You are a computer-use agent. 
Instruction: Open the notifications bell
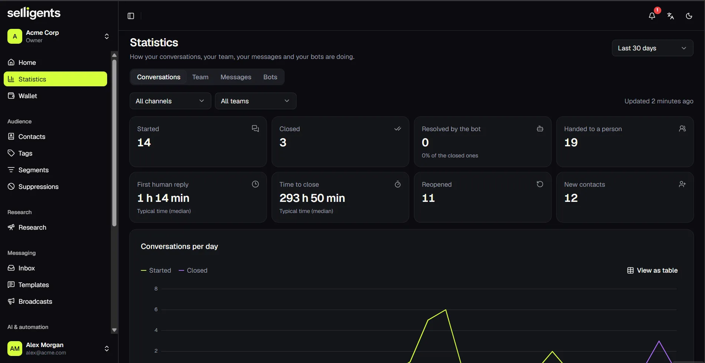[652, 16]
